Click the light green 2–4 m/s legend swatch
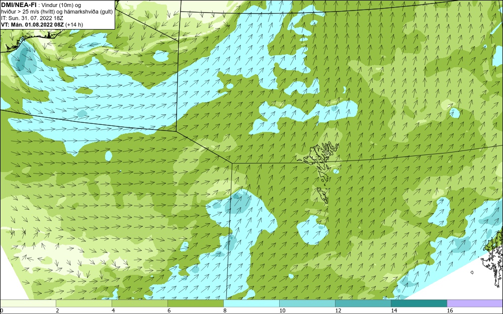503x314 pixels. pyautogui.click(x=84, y=303)
